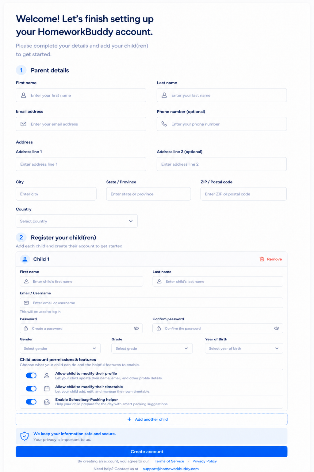Click the step 2 circle badge for Register your child(ren)
The width and height of the screenshot is (314, 472).
click(21, 238)
